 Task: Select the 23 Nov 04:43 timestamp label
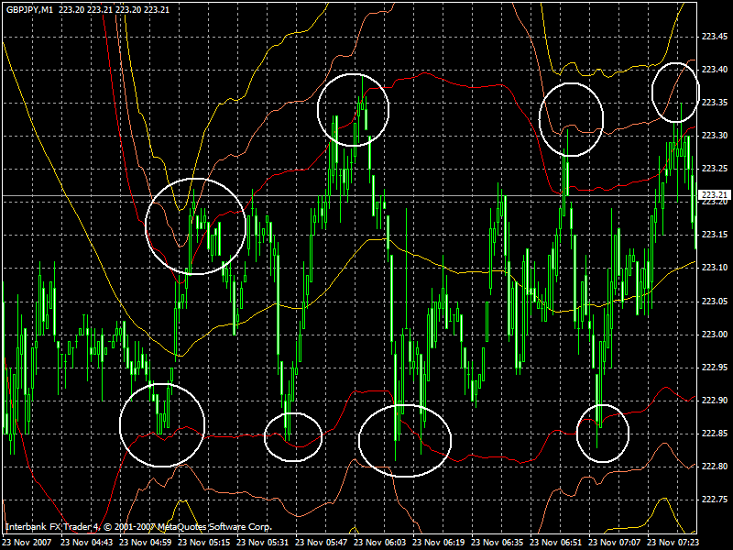click(x=88, y=541)
